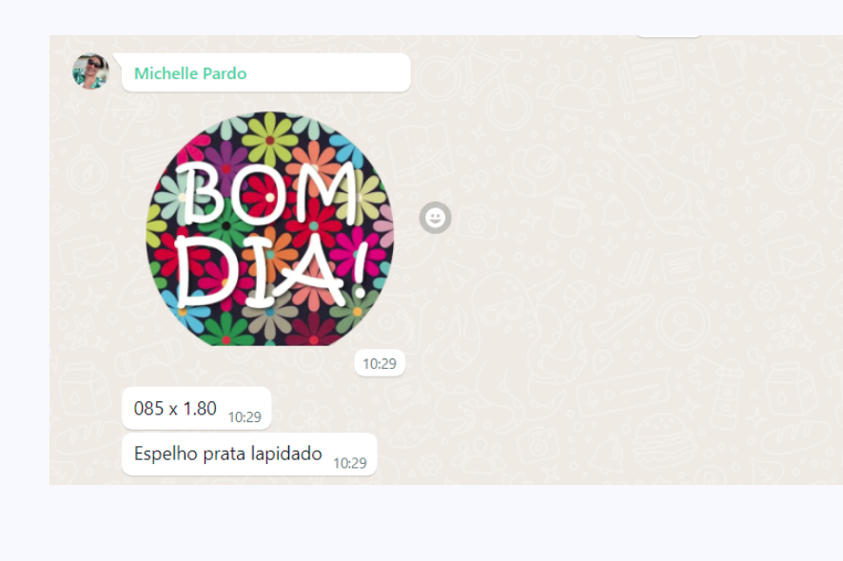The height and width of the screenshot is (561, 843).
Task: Click the word "Espelho" in the message
Action: coord(167,455)
